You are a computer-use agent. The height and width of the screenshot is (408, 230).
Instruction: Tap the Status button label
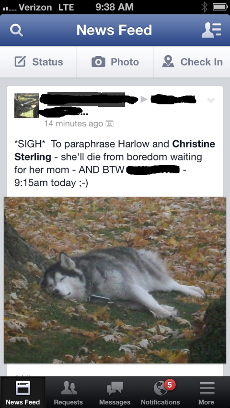click(x=47, y=62)
